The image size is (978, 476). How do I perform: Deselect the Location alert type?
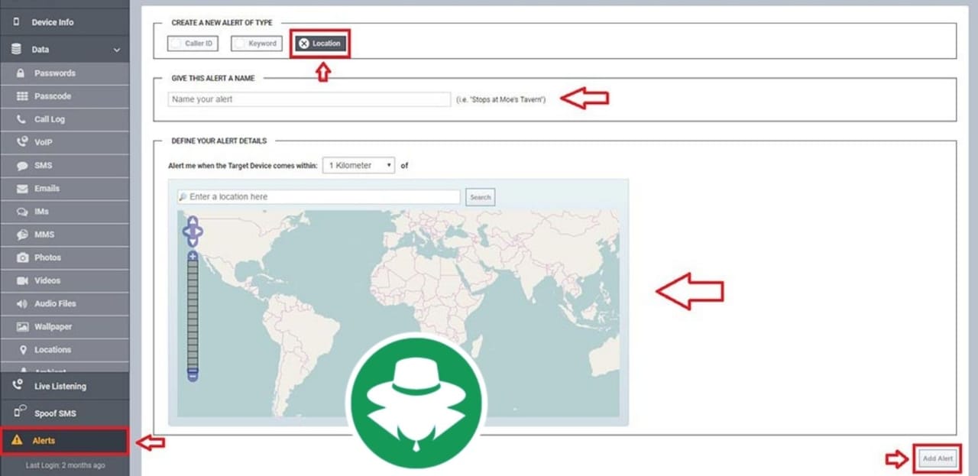320,44
